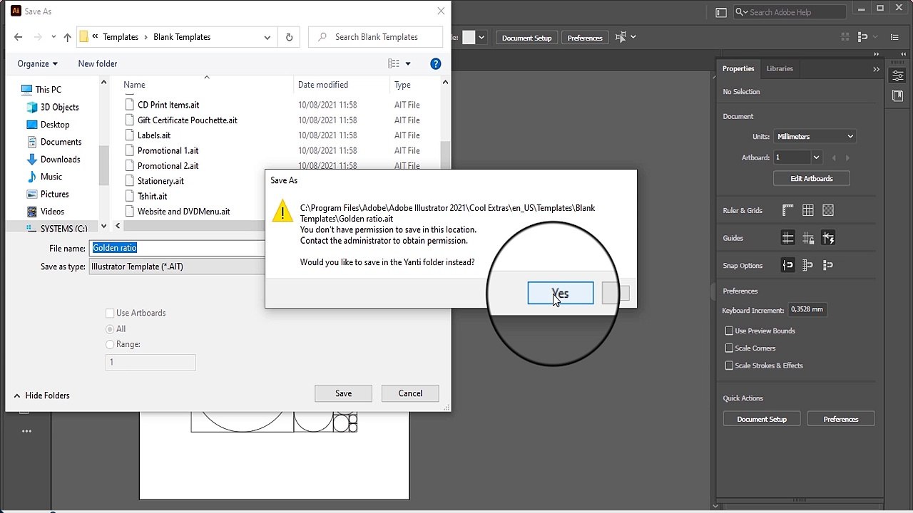Viewport: 913px width, 513px height.
Task: Click the New folder button
Action: 98,63
